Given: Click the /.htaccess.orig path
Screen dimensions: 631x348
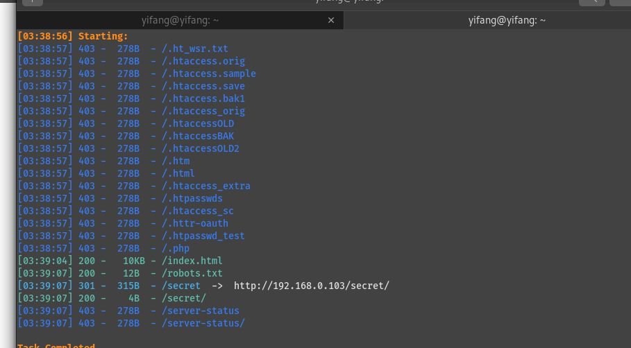Looking at the screenshot, I should click(203, 61).
